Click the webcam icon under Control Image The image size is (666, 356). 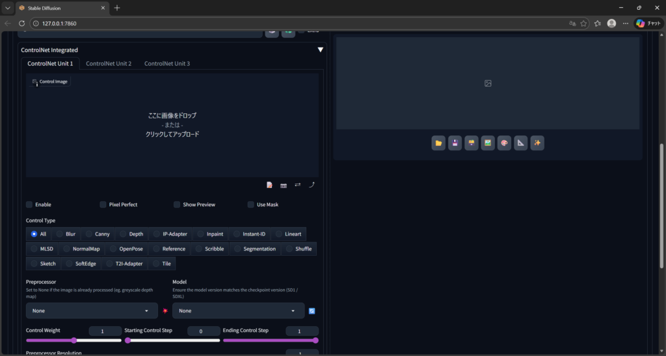pyautogui.click(x=284, y=185)
